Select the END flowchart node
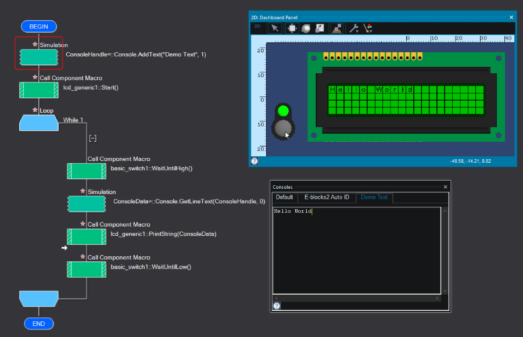The width and height of the screenshot is (523, 337). (39, 324)
